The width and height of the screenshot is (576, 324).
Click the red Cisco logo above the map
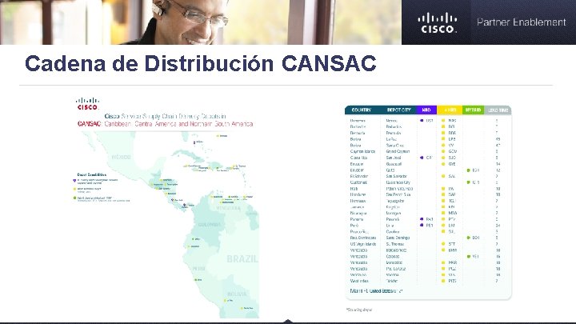point(87,104)
